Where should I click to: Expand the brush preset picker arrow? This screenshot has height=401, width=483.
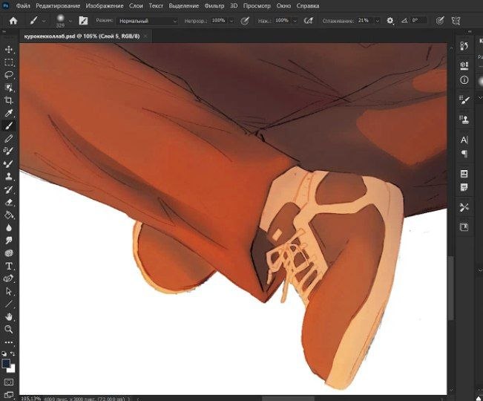coord(70,21)
